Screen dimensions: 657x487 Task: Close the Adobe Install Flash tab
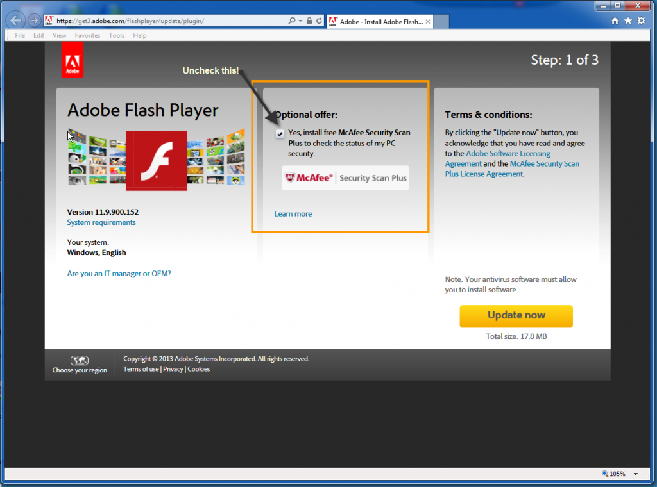pyautogui.click(x=428, y=21)
